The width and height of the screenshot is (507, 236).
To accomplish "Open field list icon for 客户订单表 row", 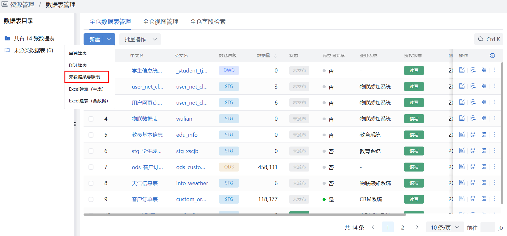I will click(484, 199).
